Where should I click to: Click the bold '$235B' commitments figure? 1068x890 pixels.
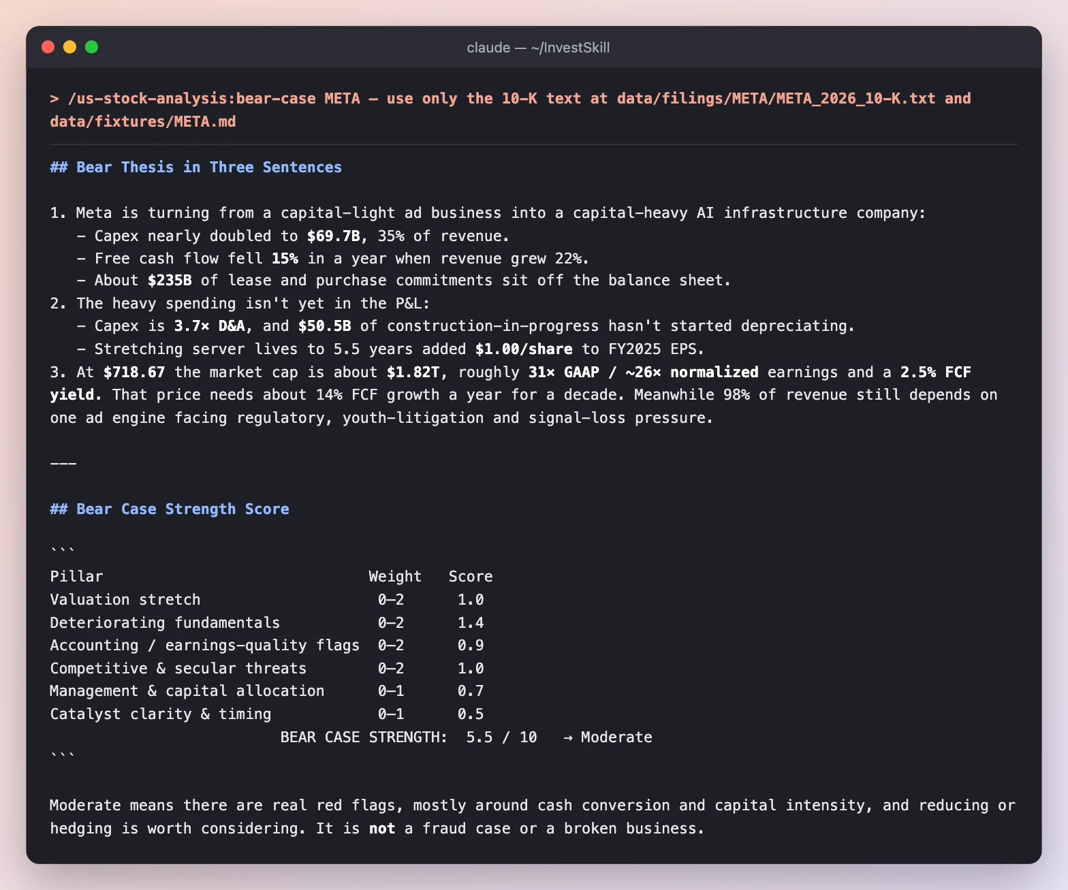170,281
